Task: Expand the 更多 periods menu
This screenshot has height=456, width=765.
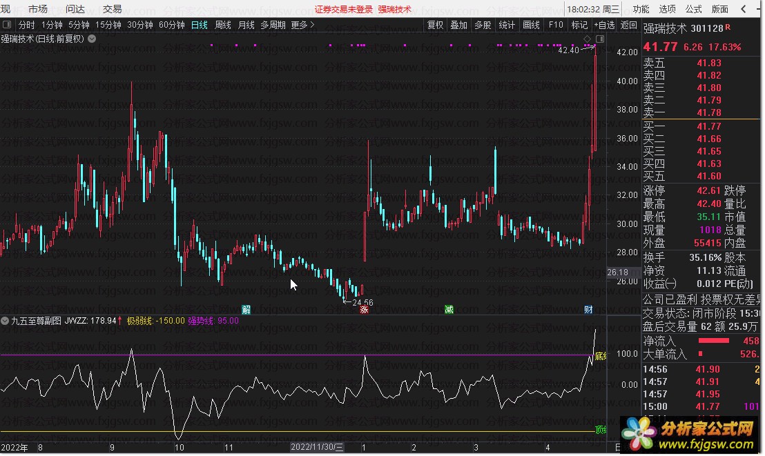Action: click(x=302, y=25)
